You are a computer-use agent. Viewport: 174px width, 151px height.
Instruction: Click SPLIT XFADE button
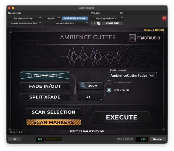(x=45, y=97)
